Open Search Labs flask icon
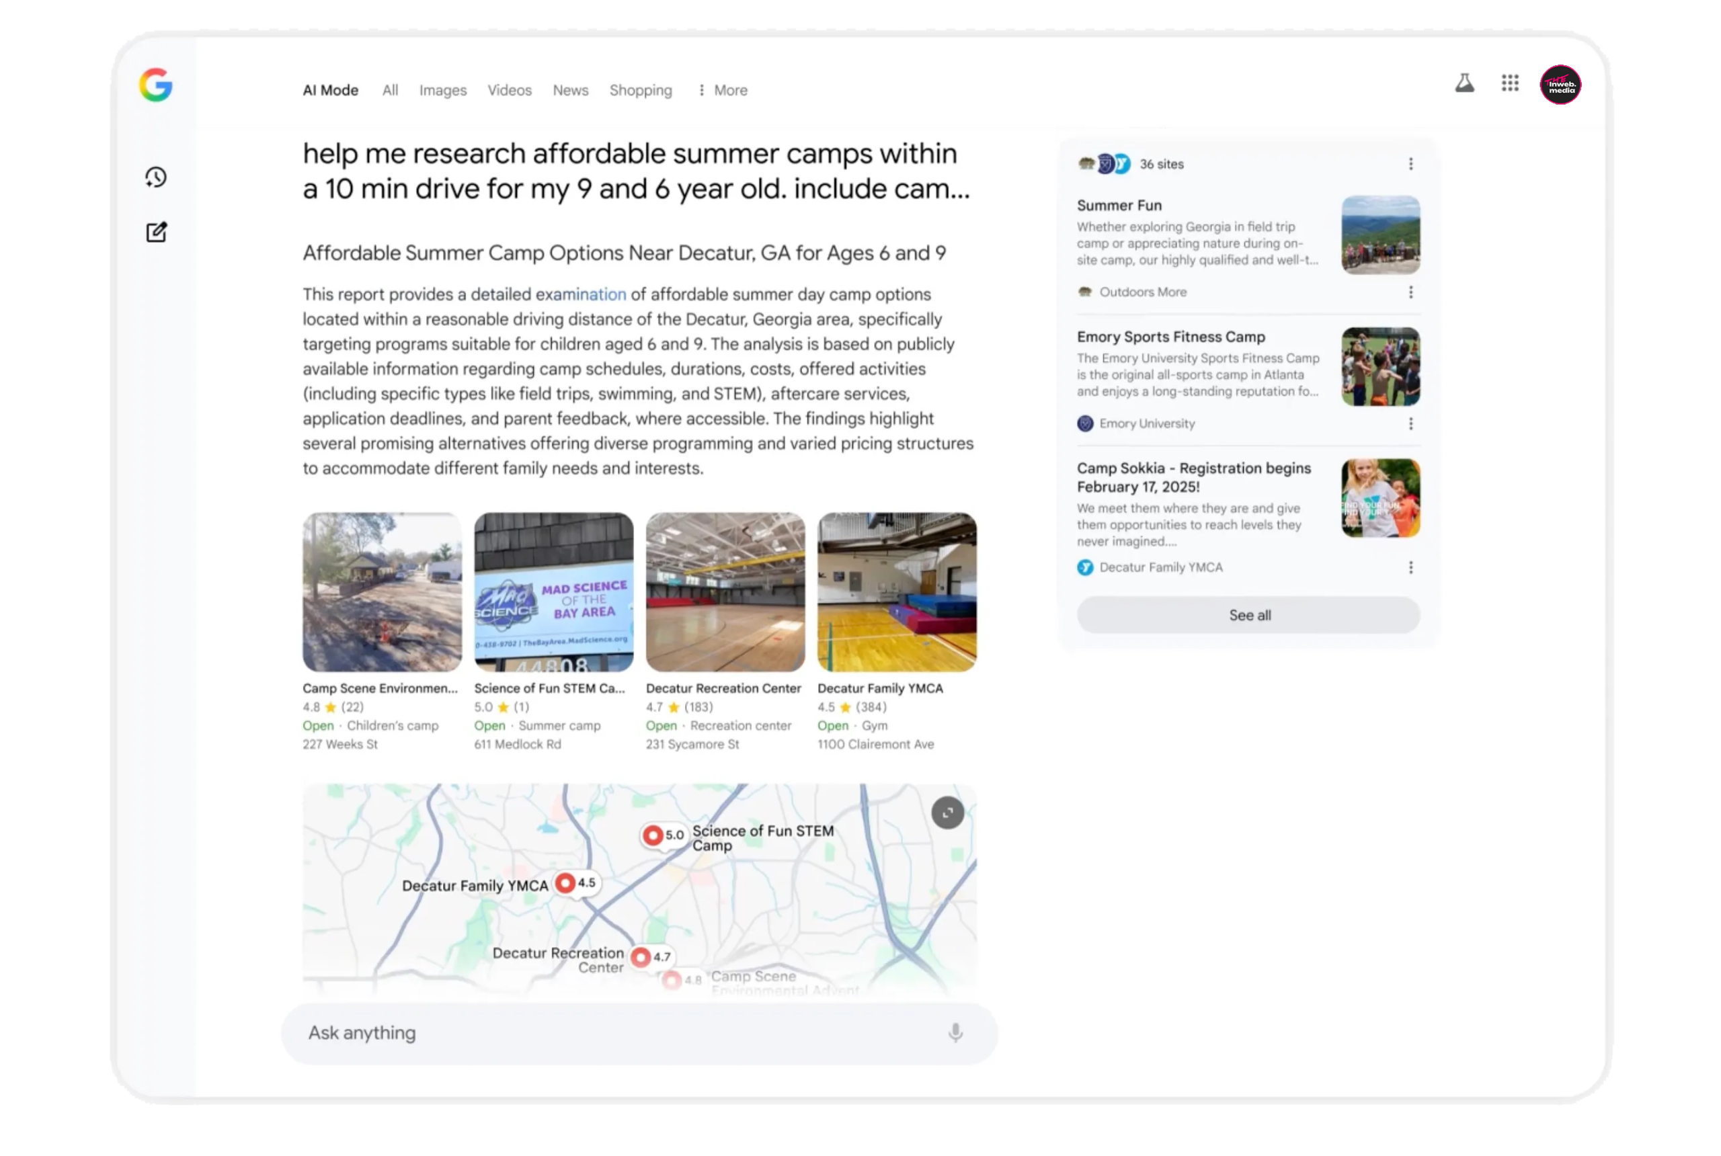 tap(1464, 83)
